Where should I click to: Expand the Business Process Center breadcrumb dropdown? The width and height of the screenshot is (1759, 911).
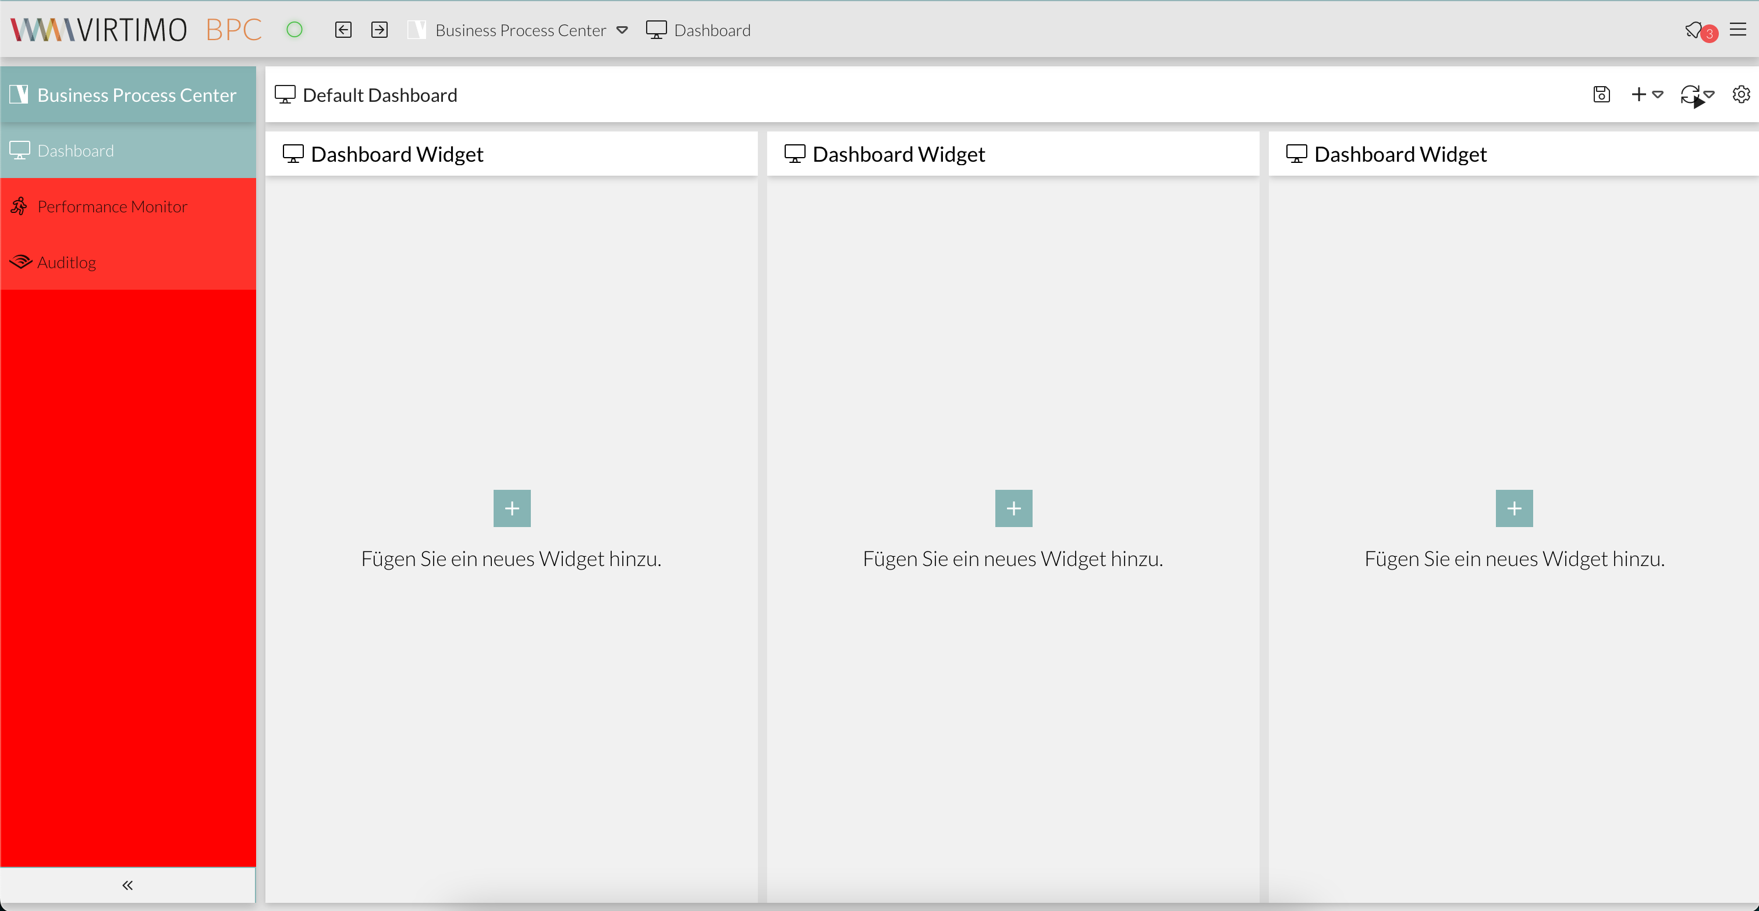pos(622,31)
